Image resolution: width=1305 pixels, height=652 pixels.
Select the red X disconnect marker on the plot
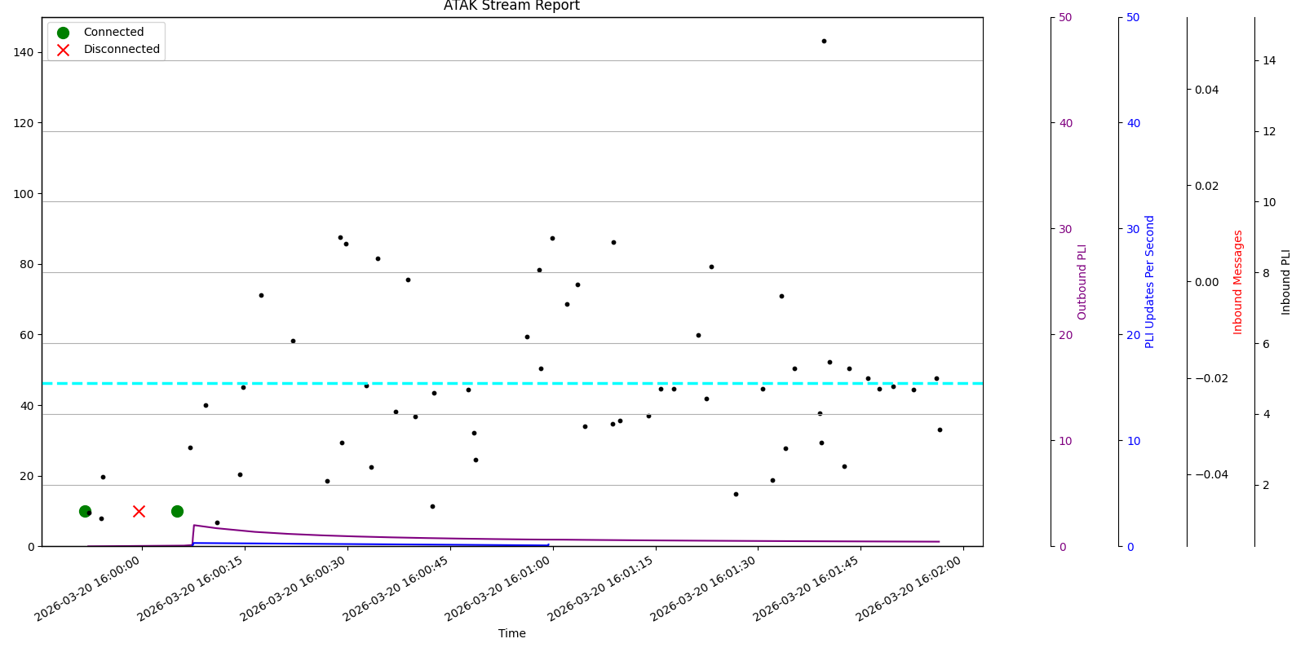[139, 511]
